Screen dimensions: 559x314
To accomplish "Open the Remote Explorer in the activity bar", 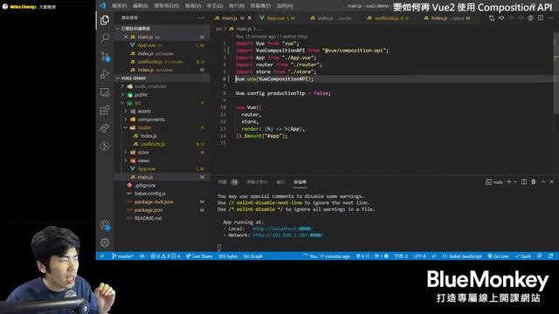I will pos(105,92).
